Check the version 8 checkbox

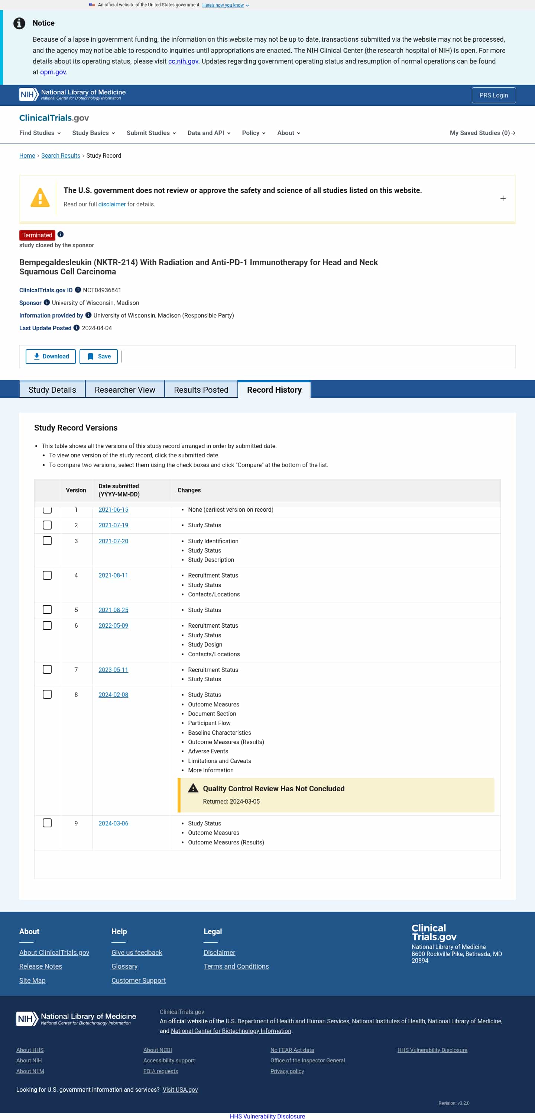pos(47,694)
